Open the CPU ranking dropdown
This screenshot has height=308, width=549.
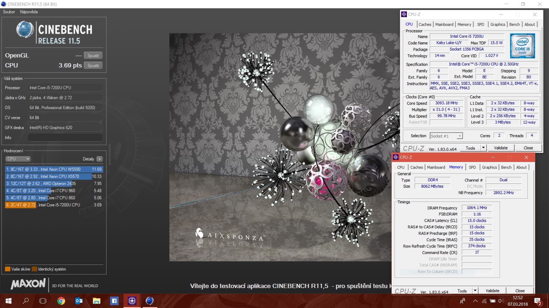click(18, 159)
